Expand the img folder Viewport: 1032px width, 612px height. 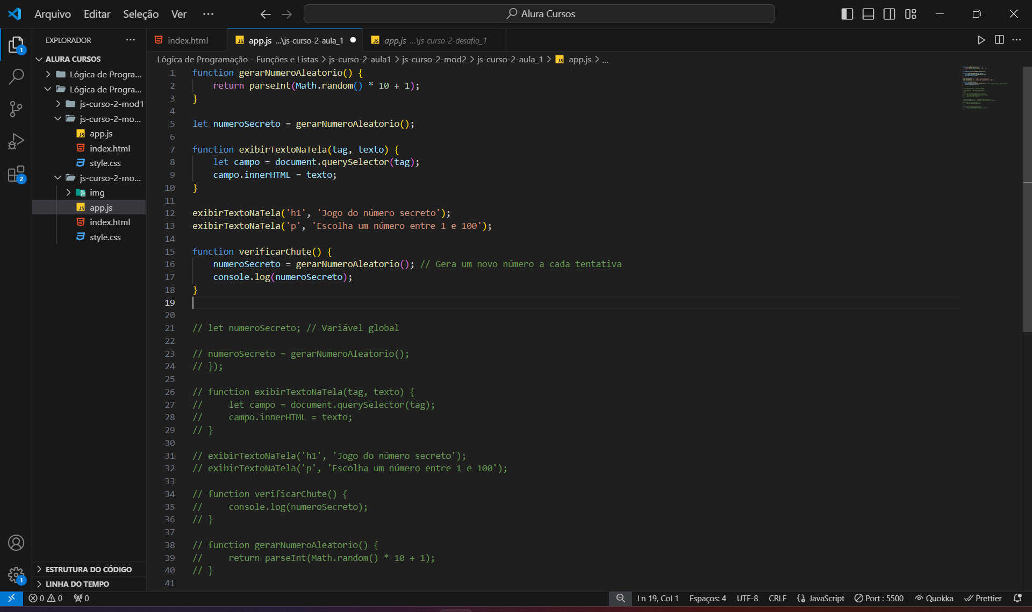(89, 192)
